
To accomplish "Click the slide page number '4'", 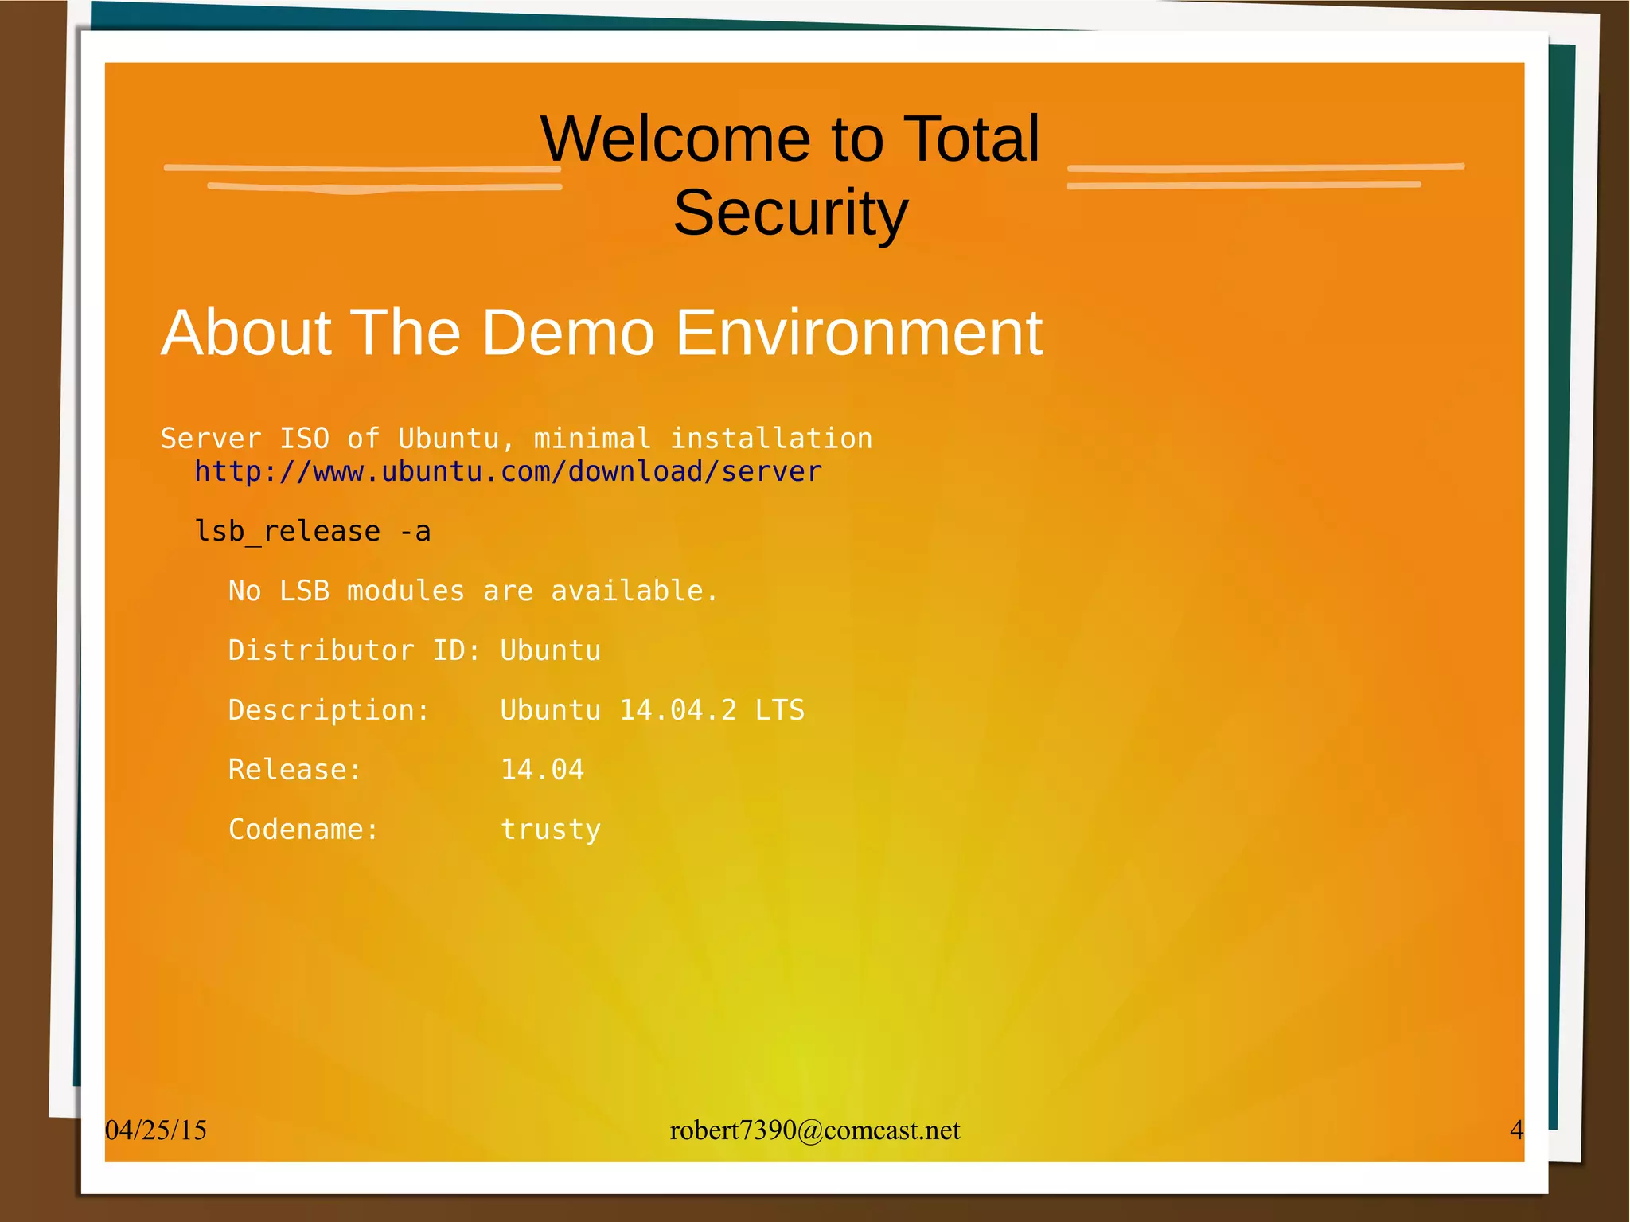I will pyautogui.click(x=1517, y=1130).
